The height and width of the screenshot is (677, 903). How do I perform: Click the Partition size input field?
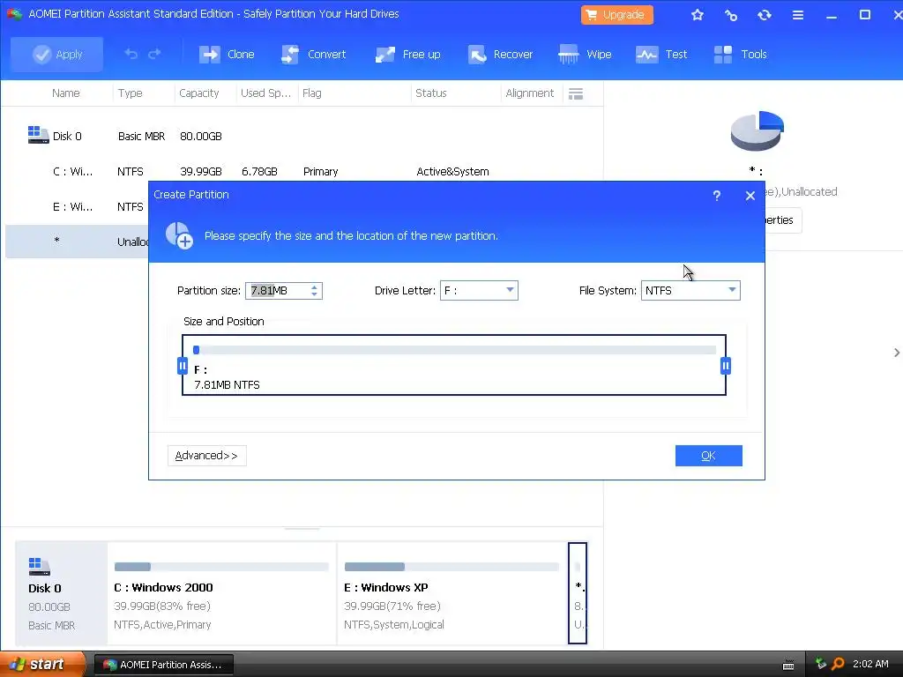coord(278,291)
